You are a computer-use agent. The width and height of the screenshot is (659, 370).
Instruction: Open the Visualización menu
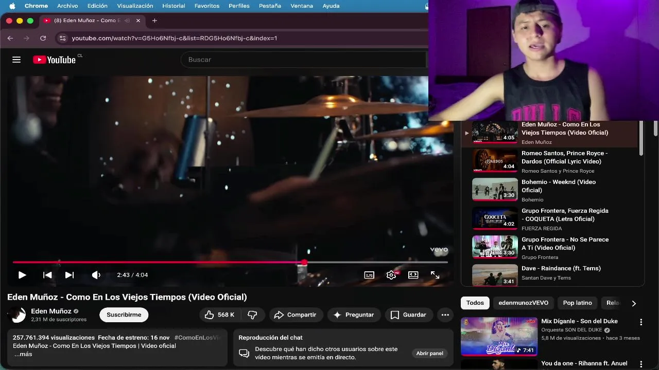[x=135, y=6]
